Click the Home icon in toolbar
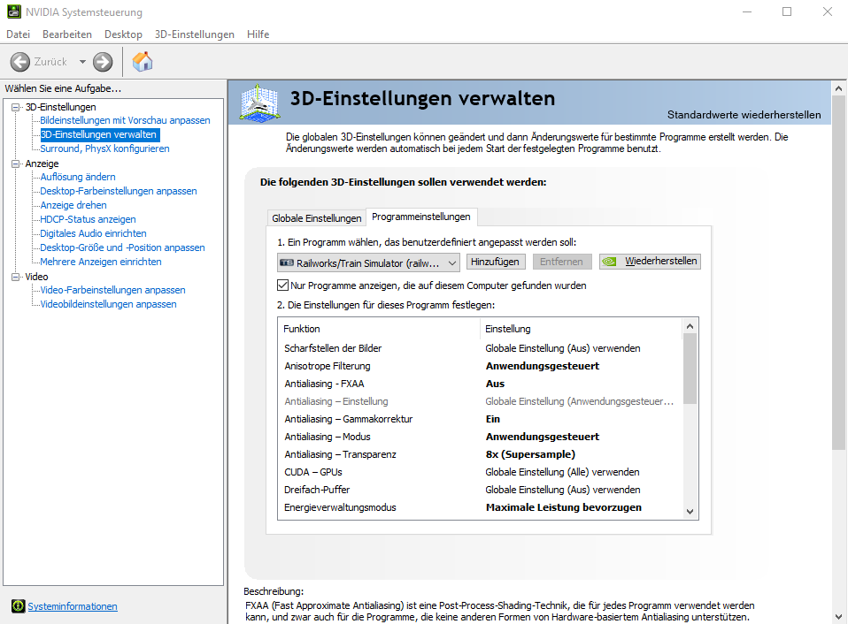Screen dimensions: 848x624 (x=142, y=62)
